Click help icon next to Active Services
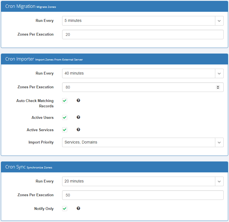The image size is (229, 222). [78, 129]
